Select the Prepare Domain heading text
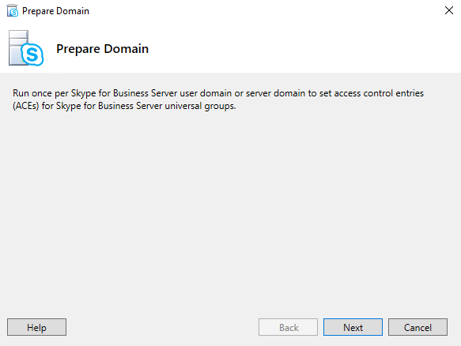461x346 pixels. point(102,49)
